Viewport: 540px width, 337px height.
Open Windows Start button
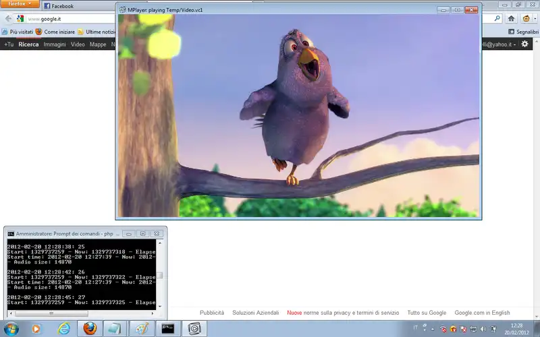pyautogui.click(x=11, y=329)
